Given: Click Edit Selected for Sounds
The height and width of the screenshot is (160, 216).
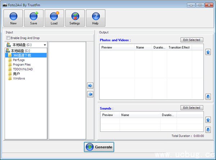Looking at the screenshot, I should pos(192,108).
